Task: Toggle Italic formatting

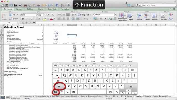Action: (x=27, y=19)
